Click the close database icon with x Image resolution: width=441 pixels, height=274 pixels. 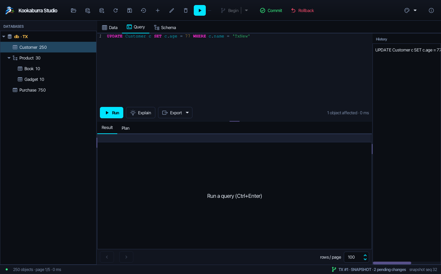coord(102,10)
